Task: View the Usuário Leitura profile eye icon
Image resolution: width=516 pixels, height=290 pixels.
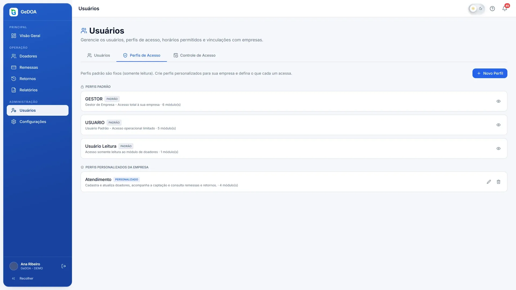Action: [499, 148]
